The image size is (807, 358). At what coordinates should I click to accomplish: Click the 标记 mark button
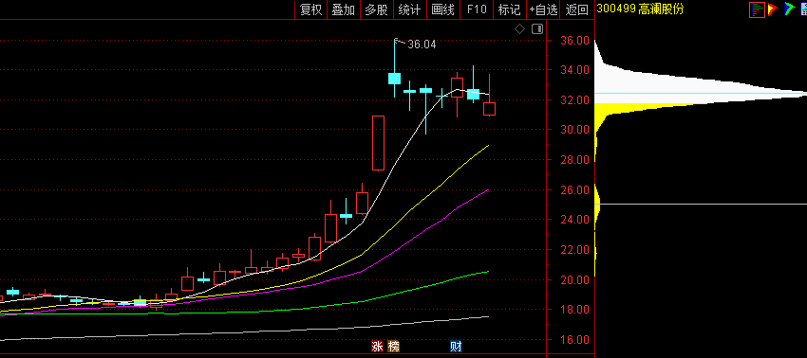pos(510,9)
